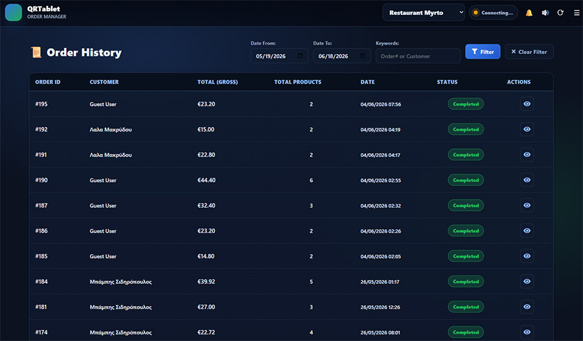The height and width of the screenshot is (341, 583).
Task: Click date 26/05/2026 12:26
Action: [380, 307]
